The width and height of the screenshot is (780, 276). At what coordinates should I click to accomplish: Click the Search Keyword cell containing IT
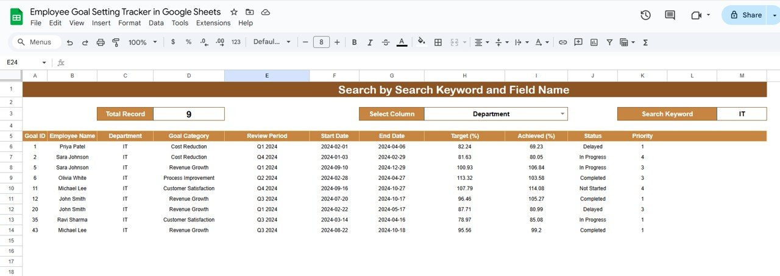coord(742,114)
